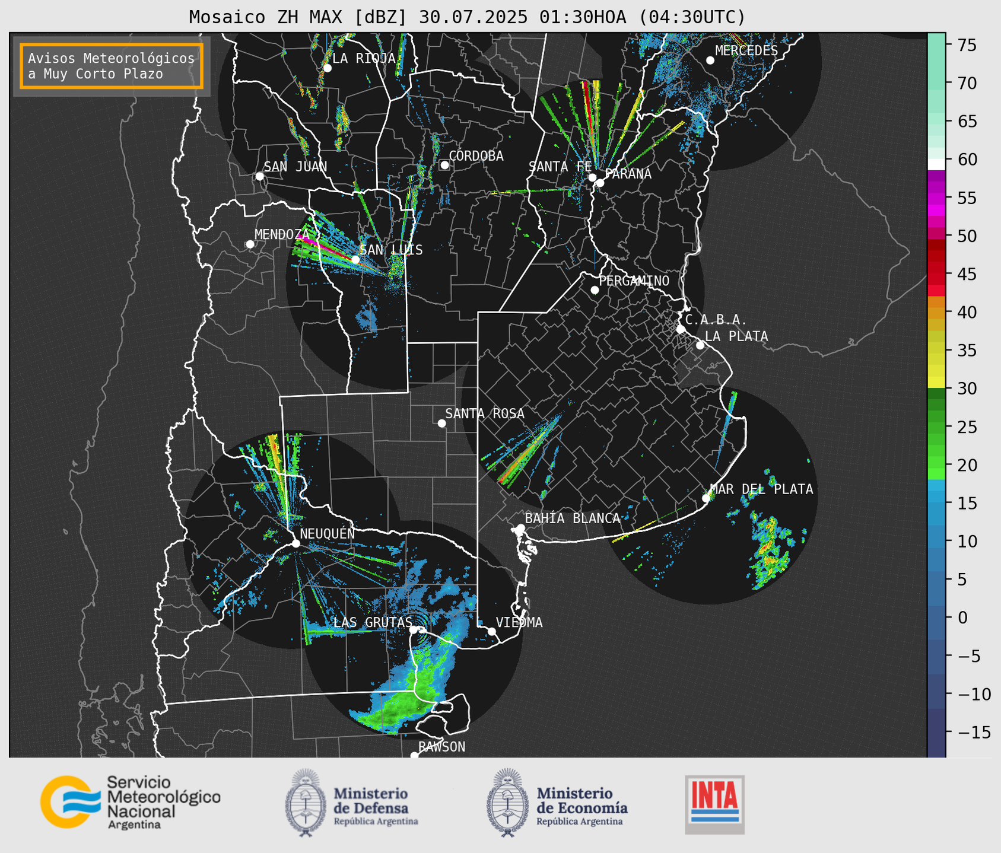Click the SANTA ROSA city label
Screen dimensions: 1001x853
click(x=485, y=413)
